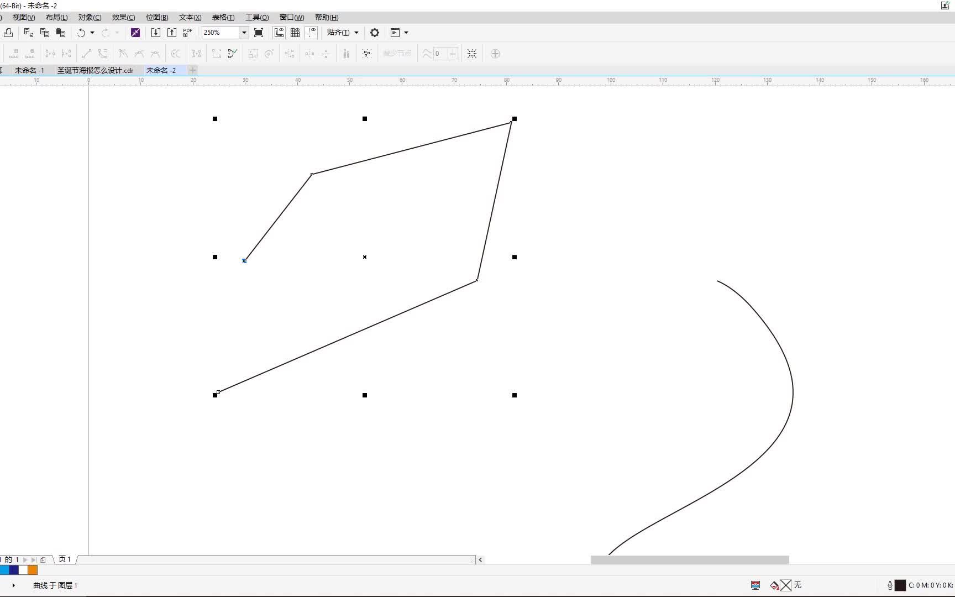Publish document to PDF

188,33
